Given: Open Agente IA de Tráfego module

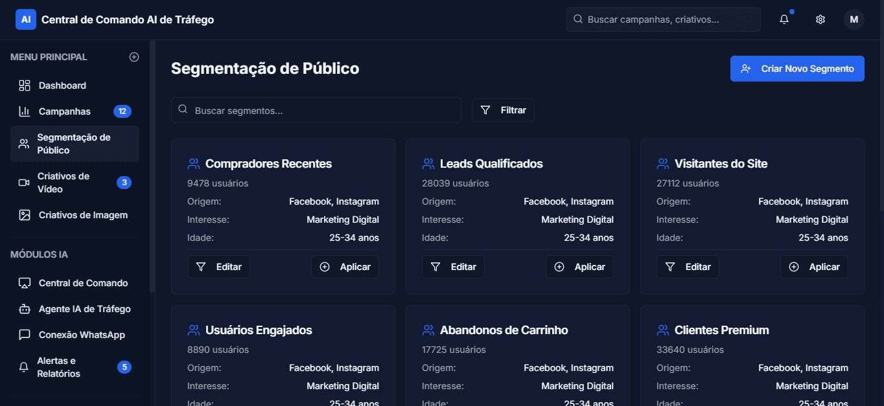Looking at the screenshot, I should (x=75, y=309).
